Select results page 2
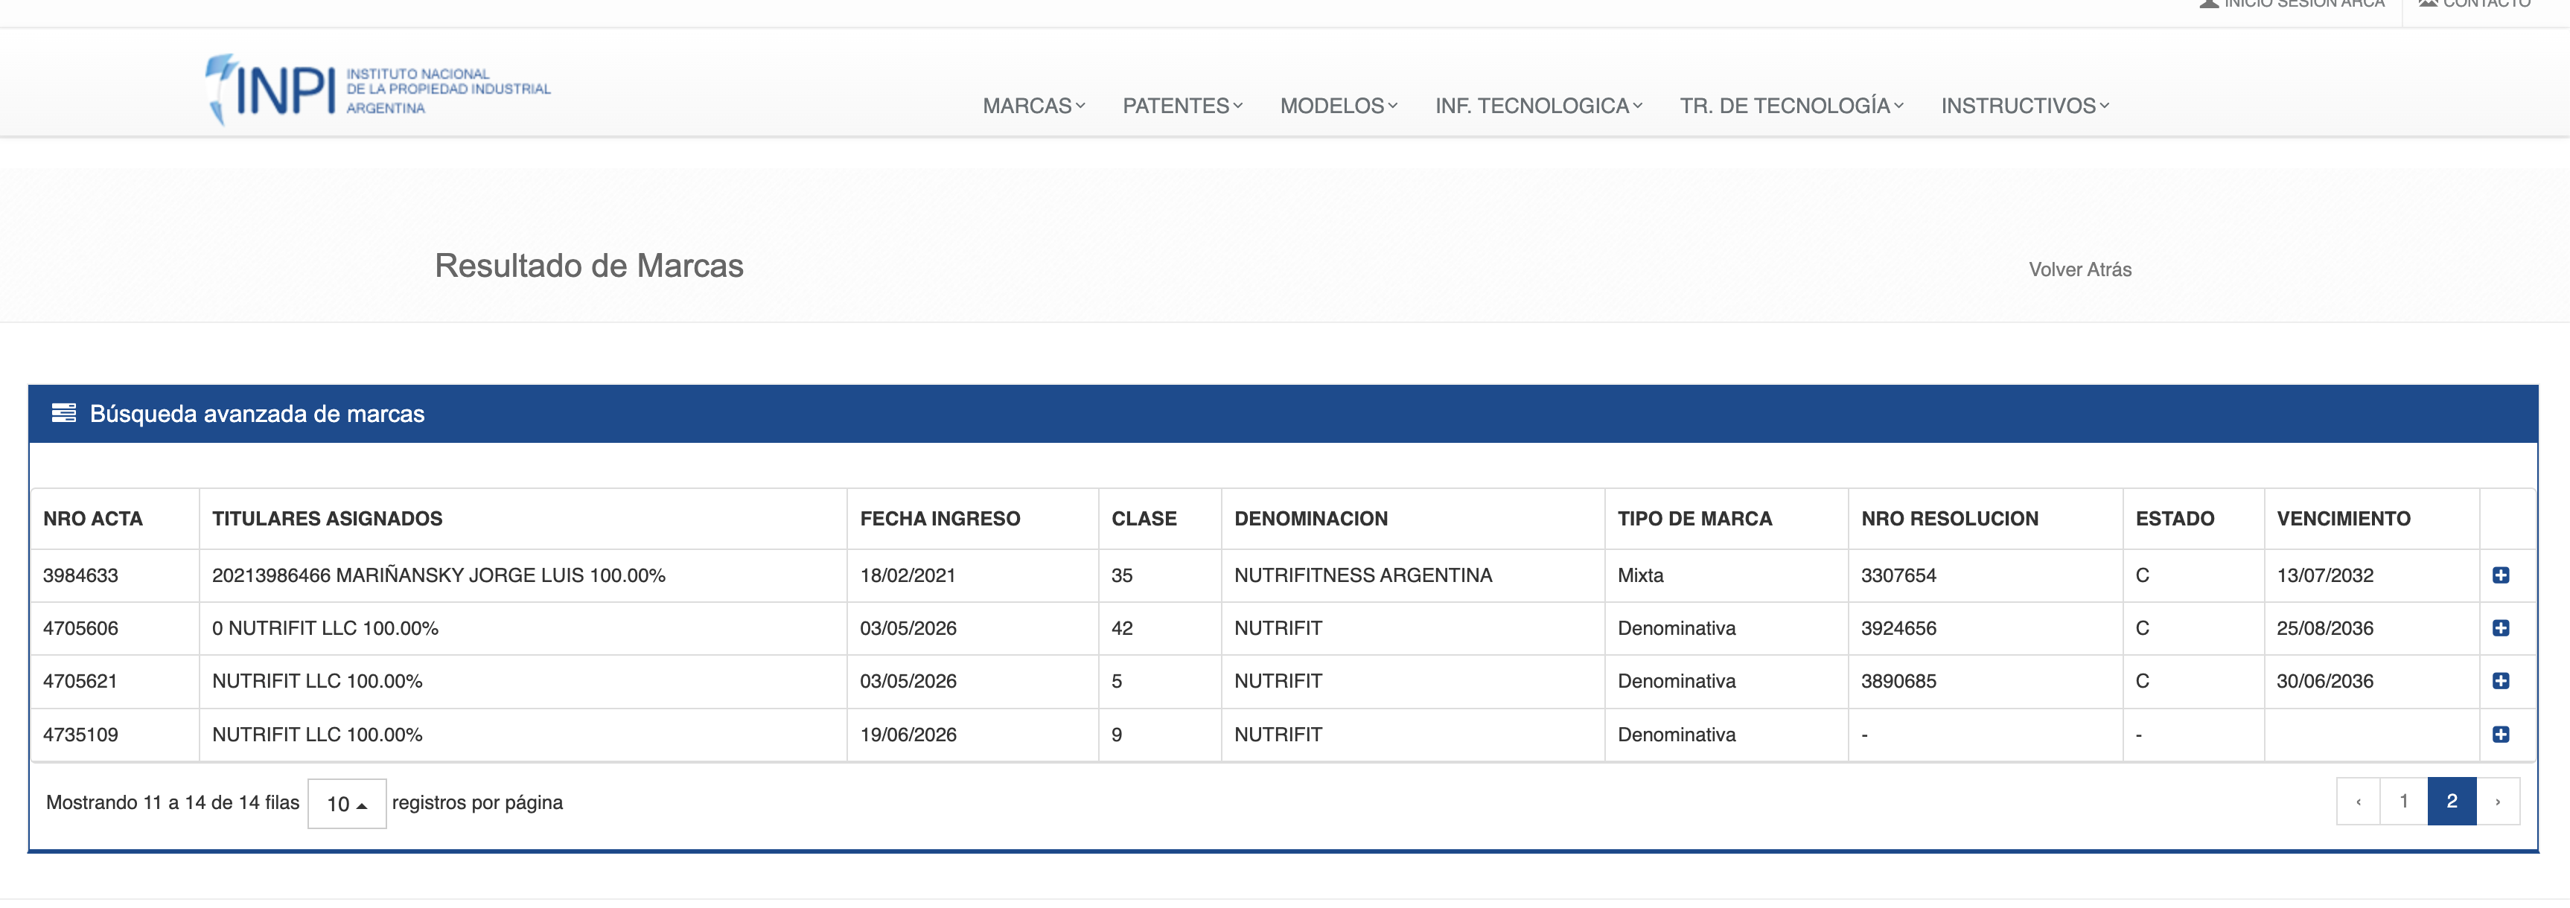 (2452, 802)
